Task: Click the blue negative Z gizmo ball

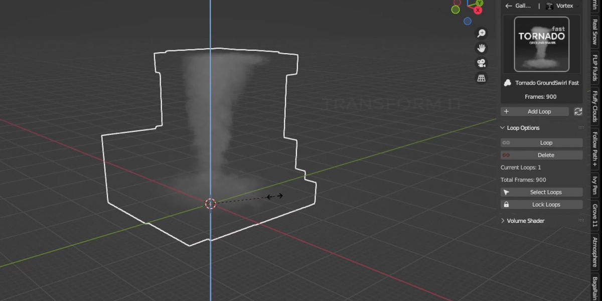Action: [468, 21]
